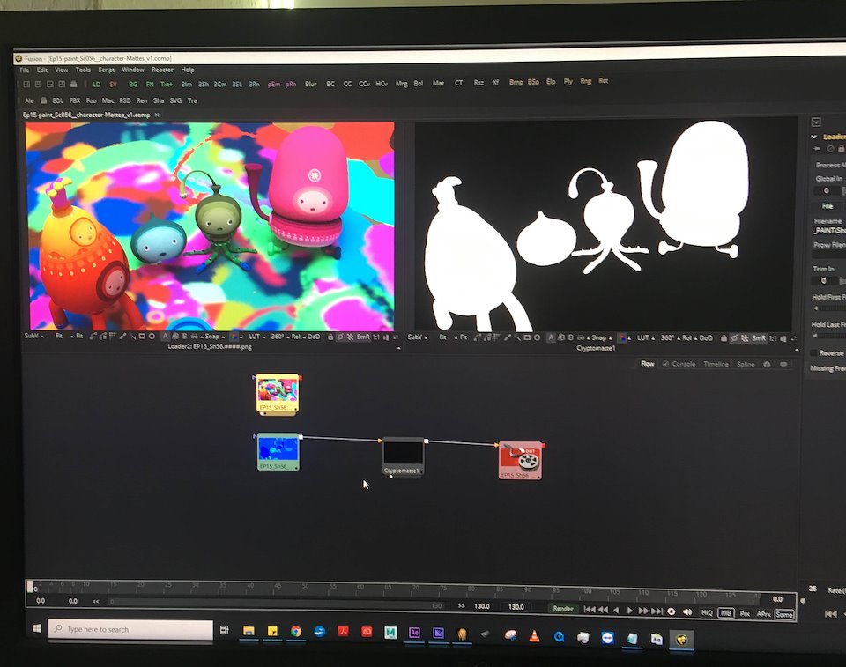Toggle SmR in left viewer toolbar
The width and height of the screenshot is (846, 667).
[x=363, y=337]
